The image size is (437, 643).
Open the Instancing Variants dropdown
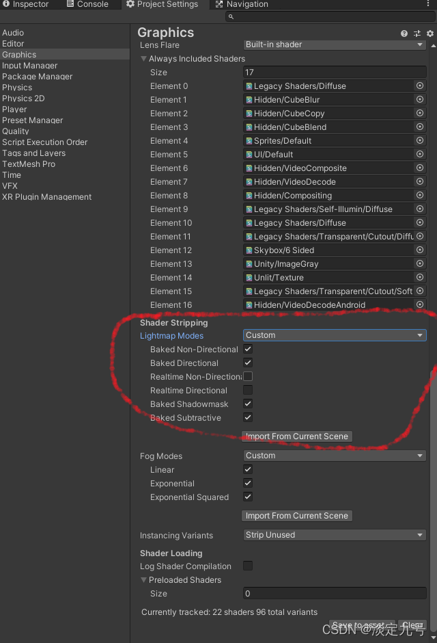[x=335, y=535]
